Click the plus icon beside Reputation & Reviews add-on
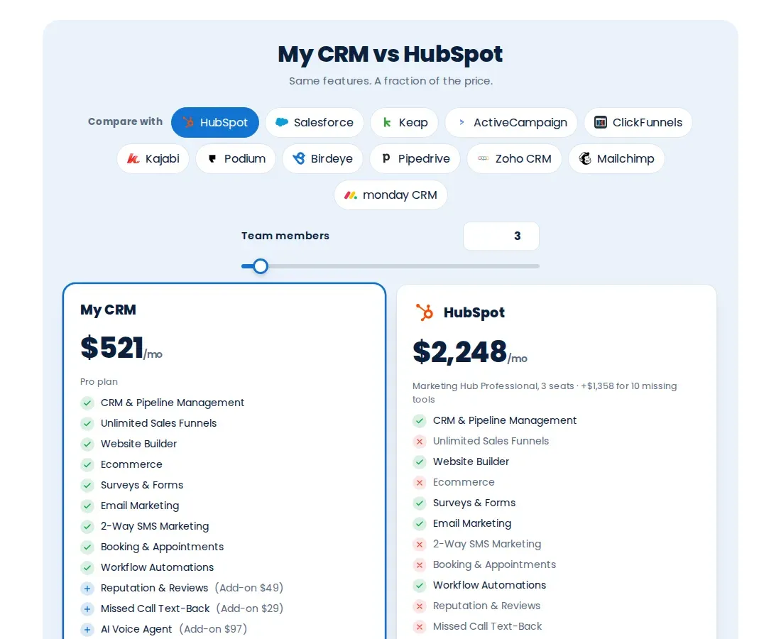The height and width of the screenshot is (639, 781). [x=87, y=588]
